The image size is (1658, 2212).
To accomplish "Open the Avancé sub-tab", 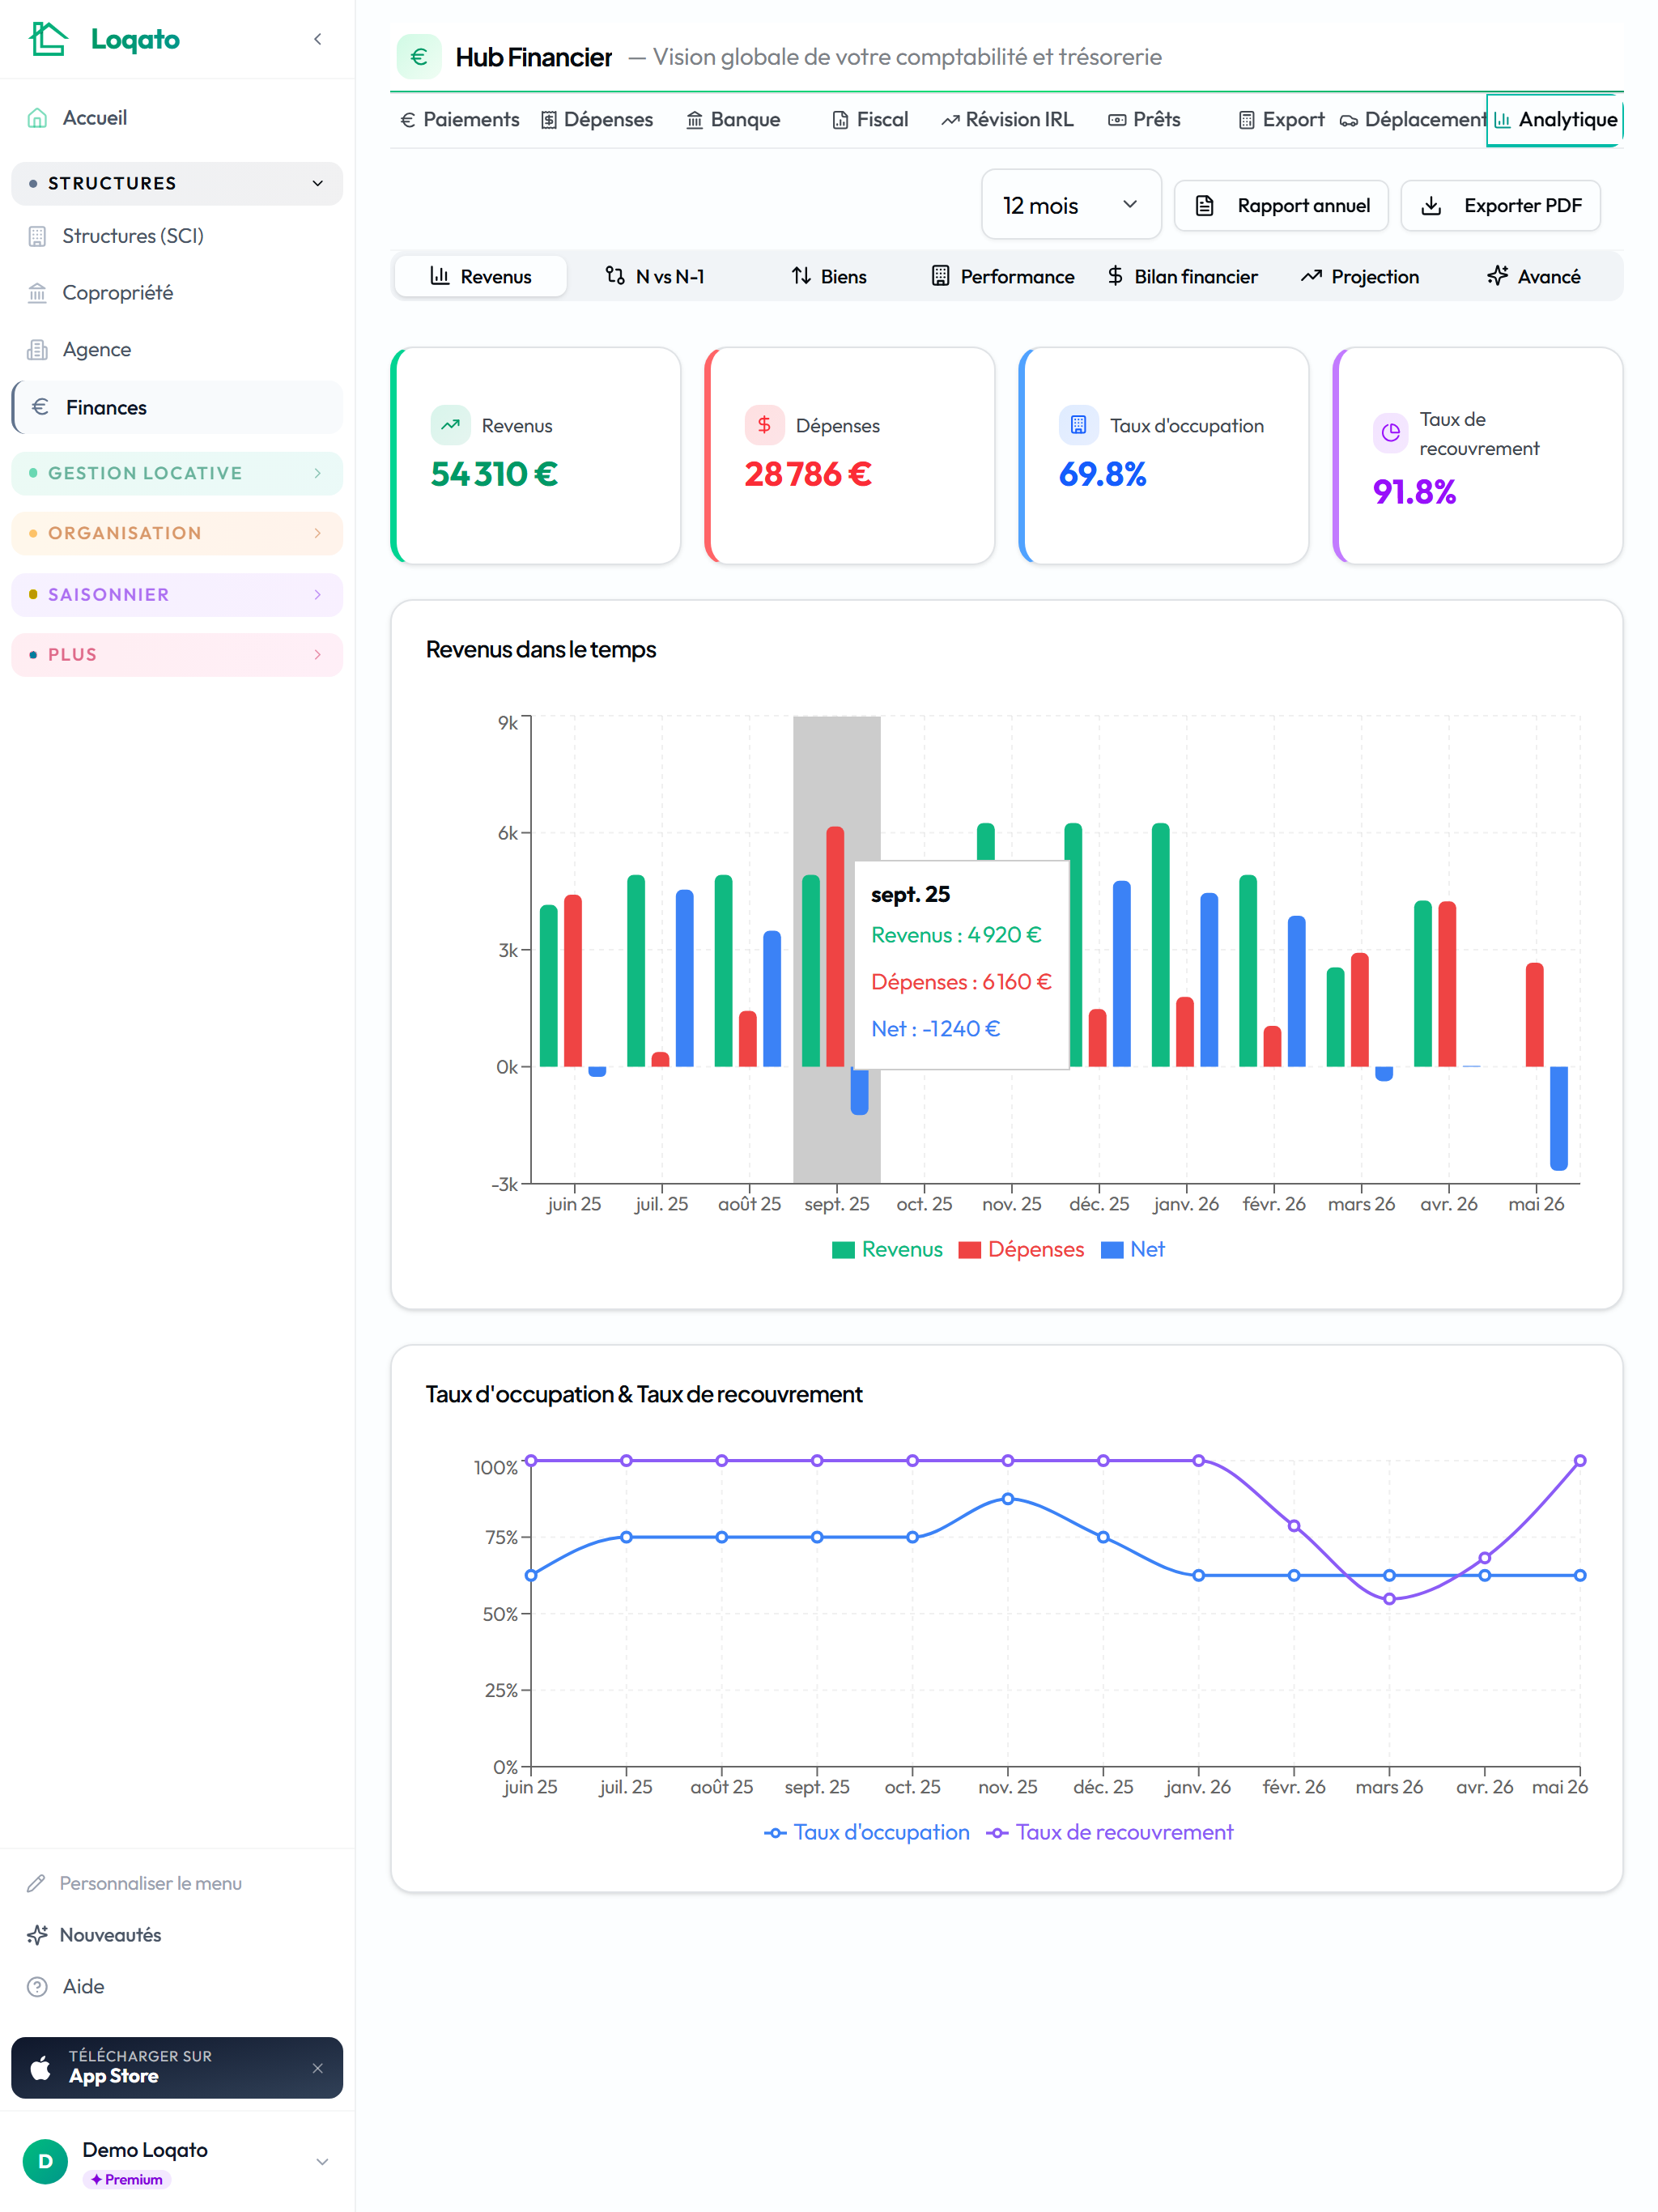I will 1534,276.
